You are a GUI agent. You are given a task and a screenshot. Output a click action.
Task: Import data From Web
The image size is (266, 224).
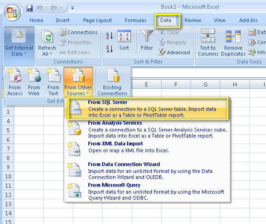point(34,82)
